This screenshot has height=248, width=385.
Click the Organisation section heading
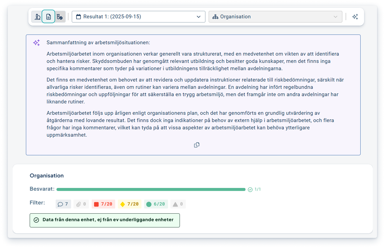tap(47, 176)
